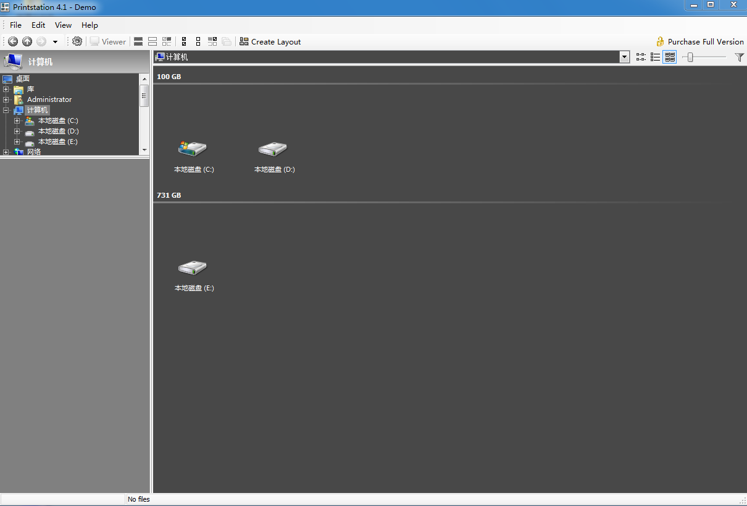Click the filter funnel icon

tap(739, 57)
